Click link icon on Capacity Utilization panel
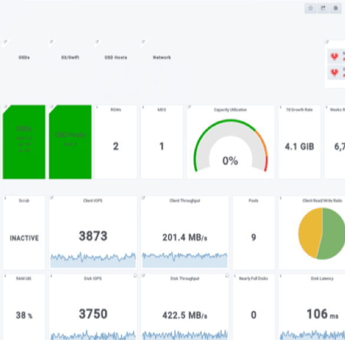Viewport: 345px width, 340px height. (x=189, y=107)
